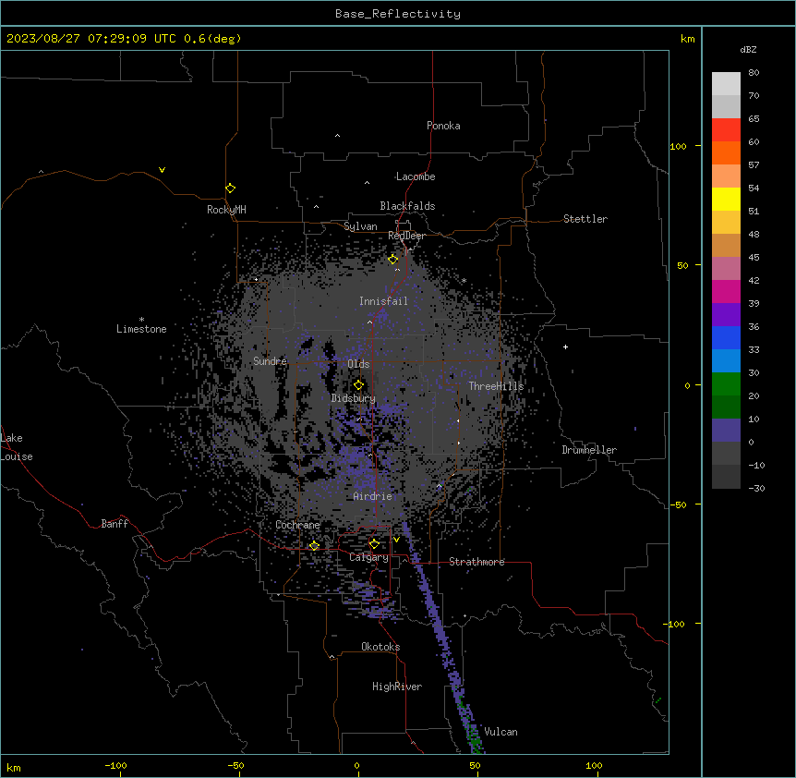Select the purple 39-36 dBZ legend swatch

[726, 315]
